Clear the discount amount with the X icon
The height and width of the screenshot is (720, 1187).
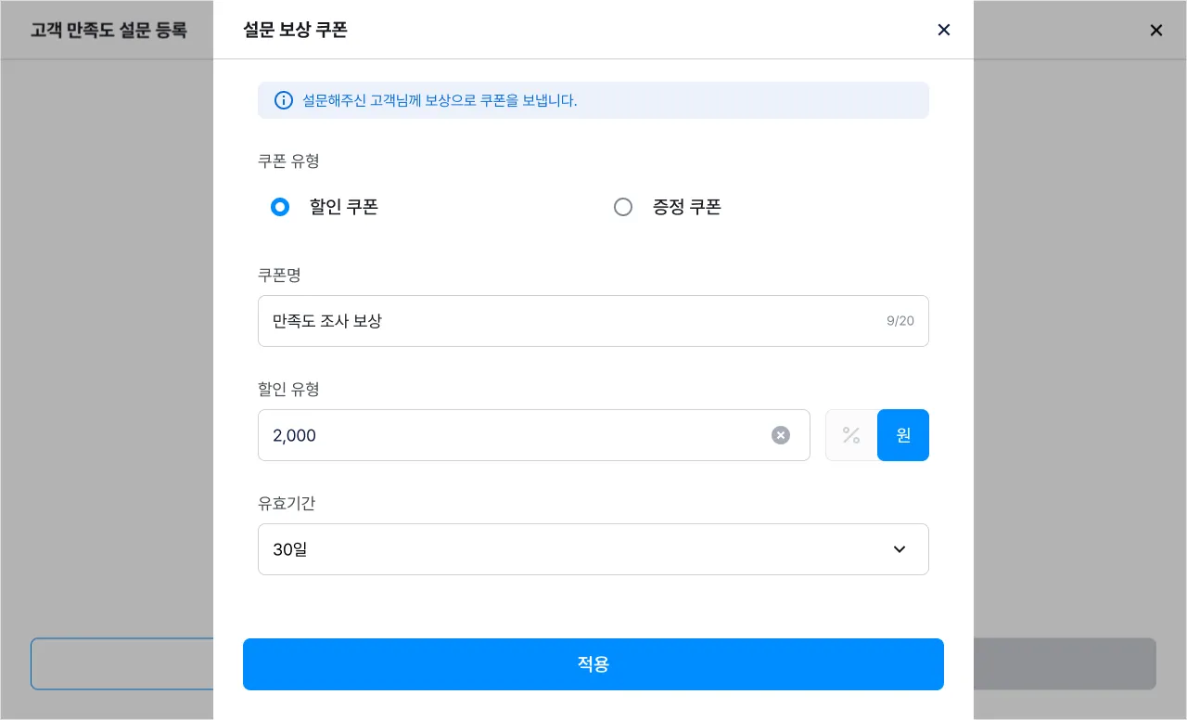point(781,435)
